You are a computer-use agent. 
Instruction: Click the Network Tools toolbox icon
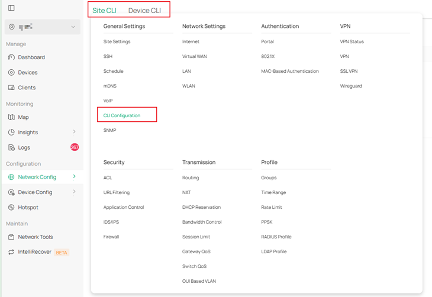tap(11, 237)
